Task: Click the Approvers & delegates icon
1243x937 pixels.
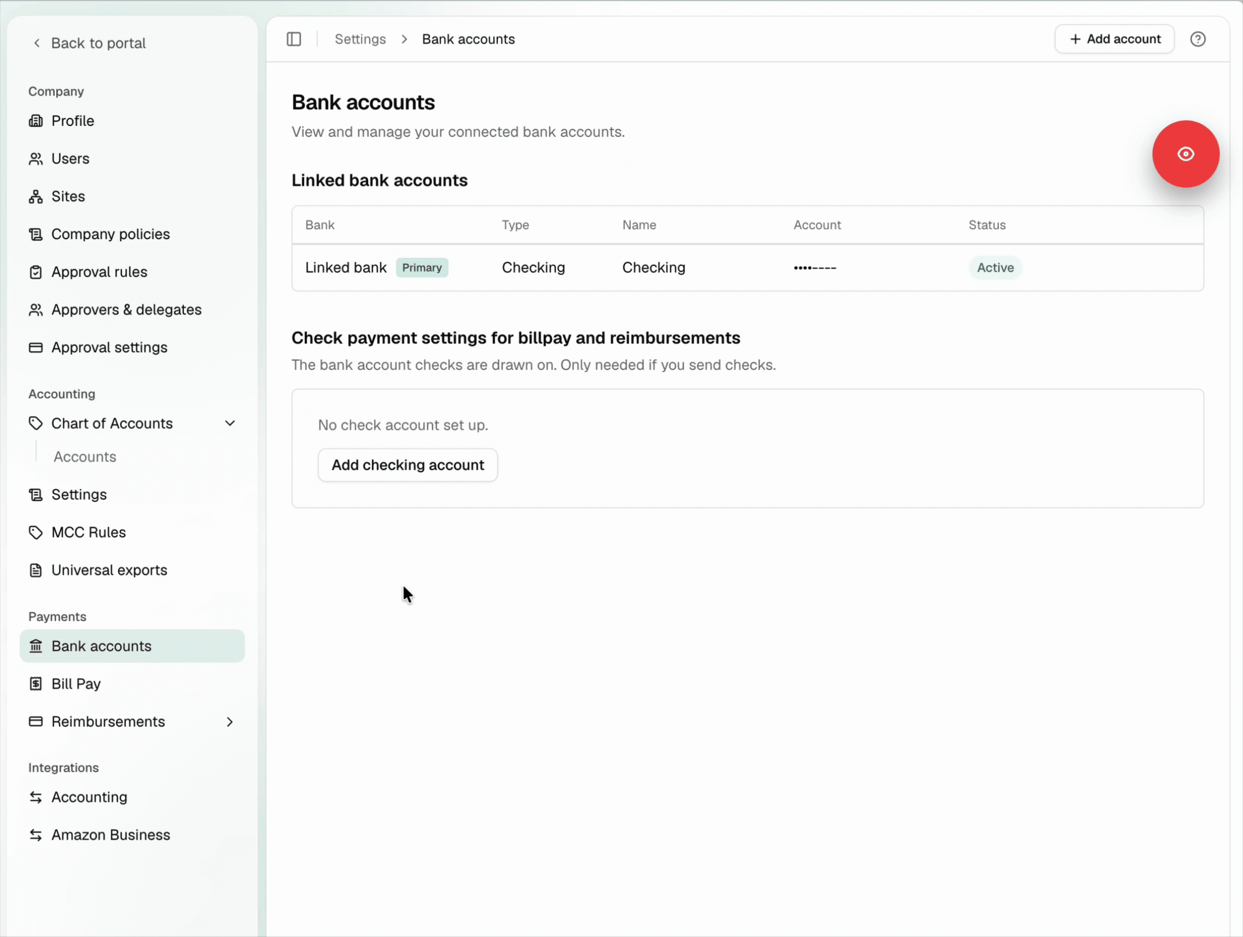Action: [36, 310]
